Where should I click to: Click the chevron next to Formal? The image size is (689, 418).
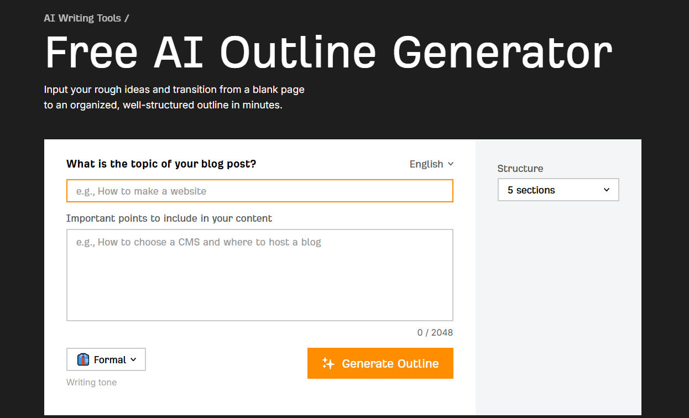(133, 359)
